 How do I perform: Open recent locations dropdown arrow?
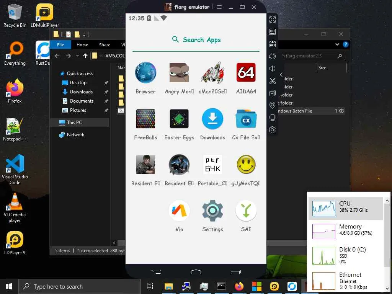[x=77, y=56]
